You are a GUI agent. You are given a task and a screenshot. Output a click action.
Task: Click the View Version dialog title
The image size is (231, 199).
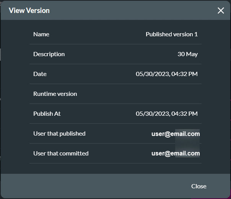29,11
